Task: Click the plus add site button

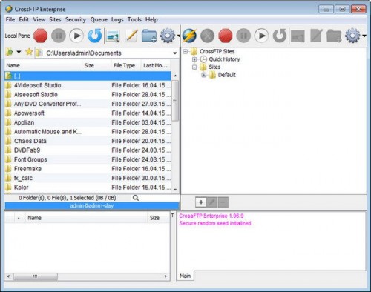Action: (x=201, y=202)
